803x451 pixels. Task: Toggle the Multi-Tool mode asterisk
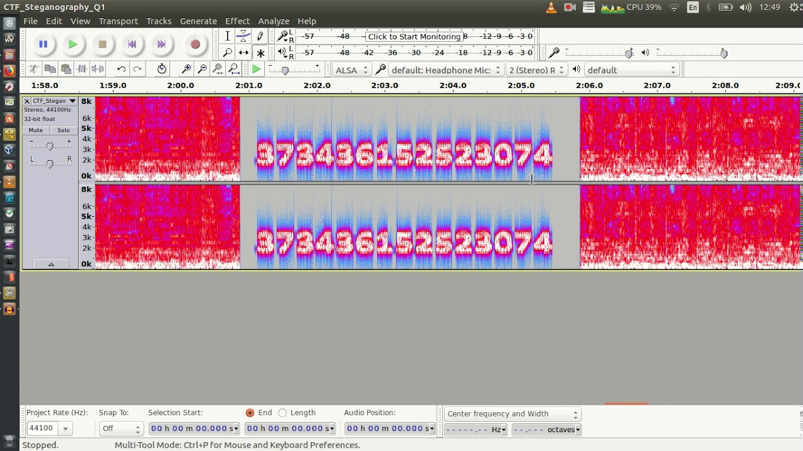pos(260,53)
